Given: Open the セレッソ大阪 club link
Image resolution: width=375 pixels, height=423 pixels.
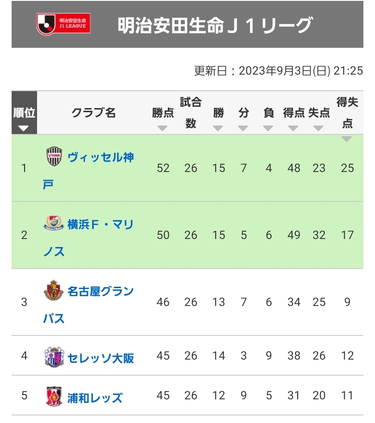Looking at the screenshot, I should point(100,358).
